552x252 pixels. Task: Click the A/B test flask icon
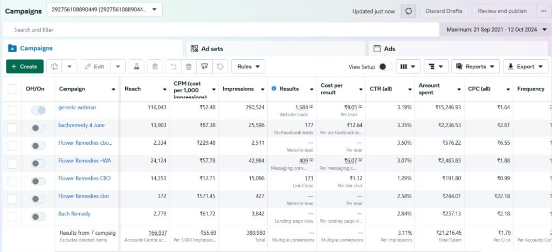[x=136, y=67]
